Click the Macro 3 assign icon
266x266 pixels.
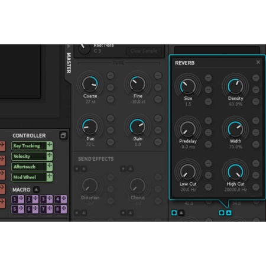click(50, 199)
